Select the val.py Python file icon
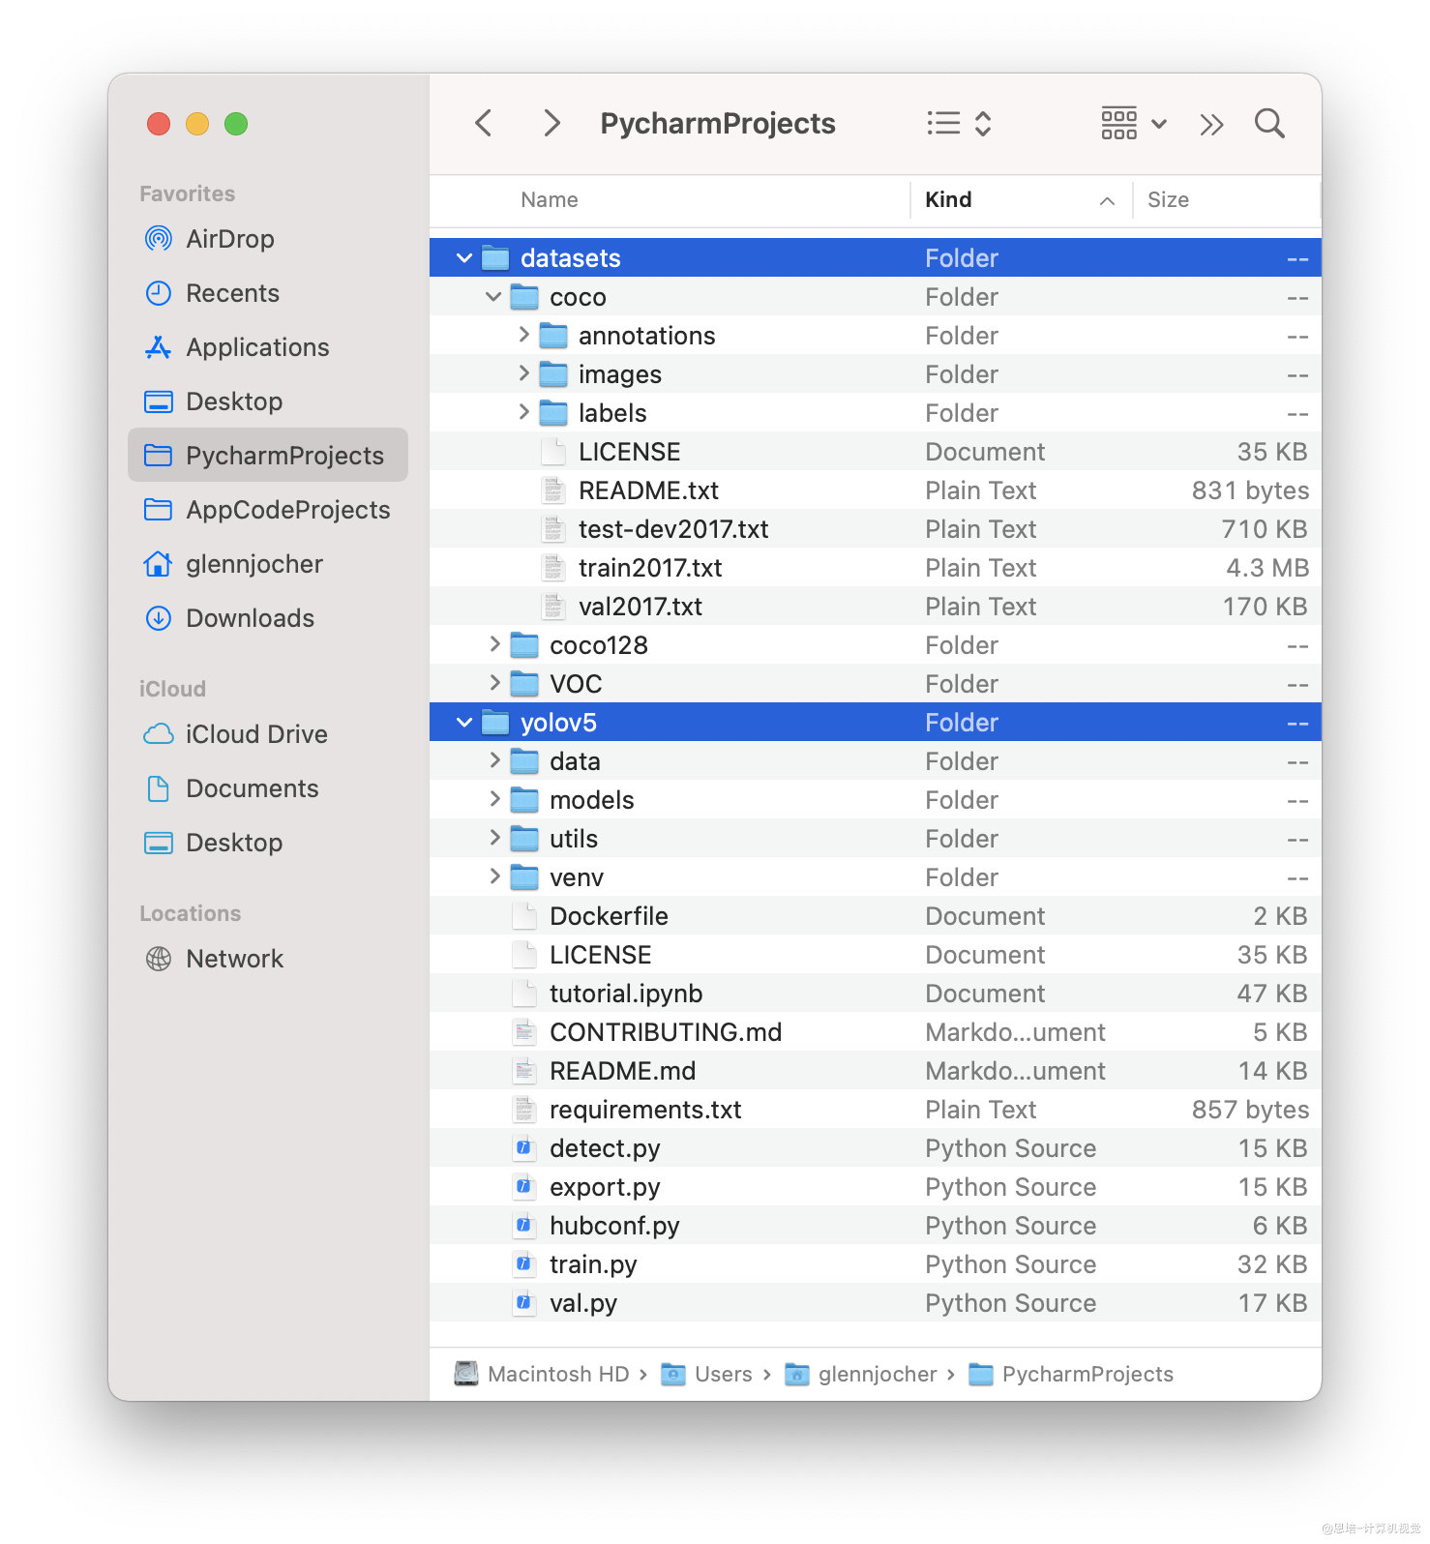Viewport: 1430px width, 1544px height. click(x=523, y=1303)
